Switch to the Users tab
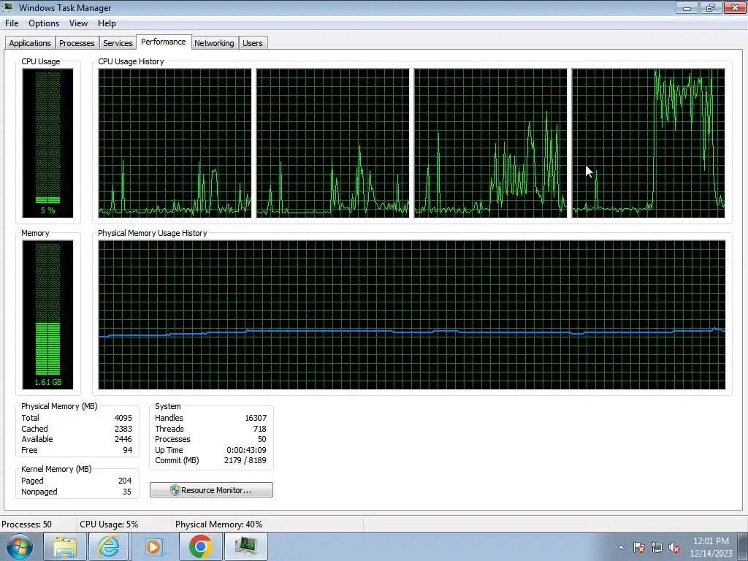Image resolution: width=748 pixels, height=561 pixels. pos(252,43)
